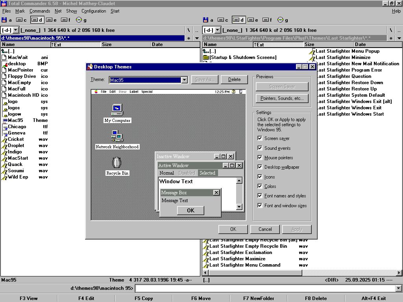
Task: Open the Theme dropdown list
Action: tap(184, 80)
